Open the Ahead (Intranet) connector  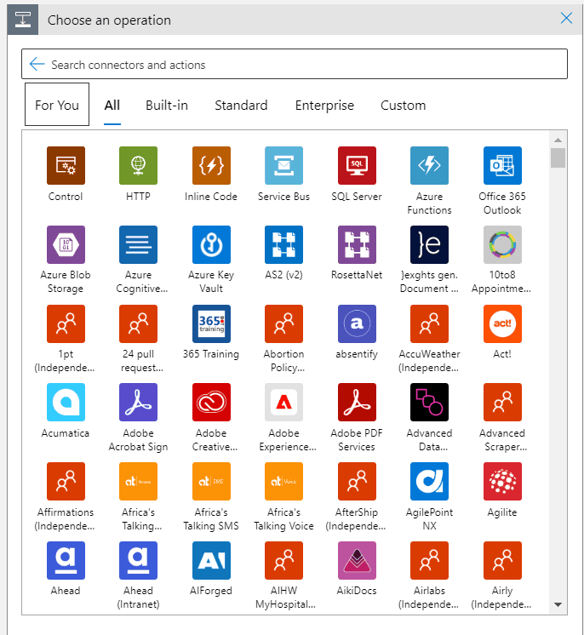point(138,560)
